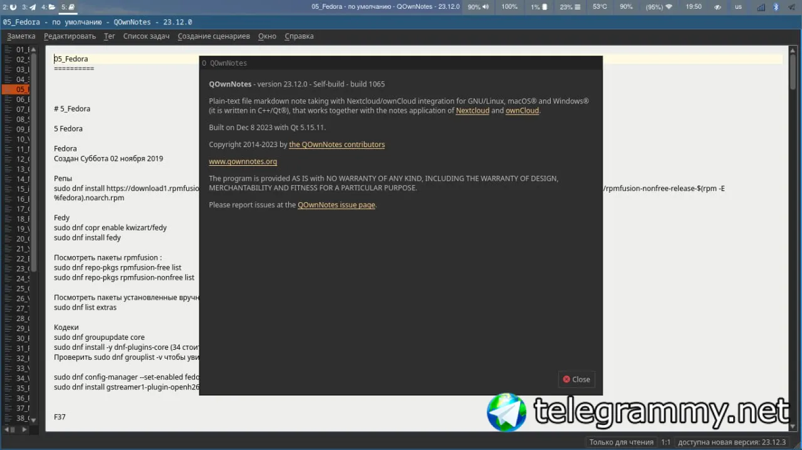Select note 20_ in the note list
Viewport: 802px width, 450px height.
click(x=16, y=239)
